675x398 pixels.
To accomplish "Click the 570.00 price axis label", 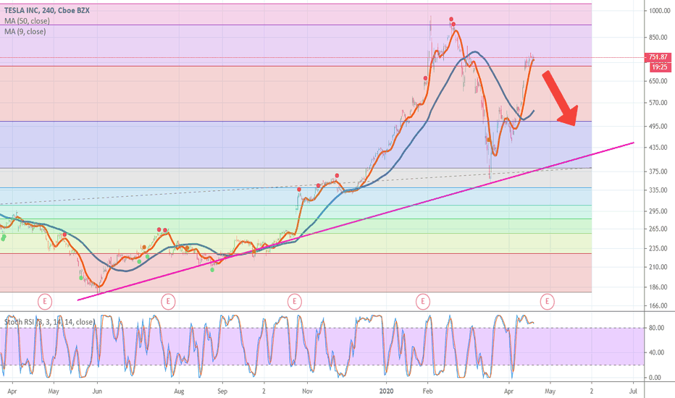I will point(658,103).
